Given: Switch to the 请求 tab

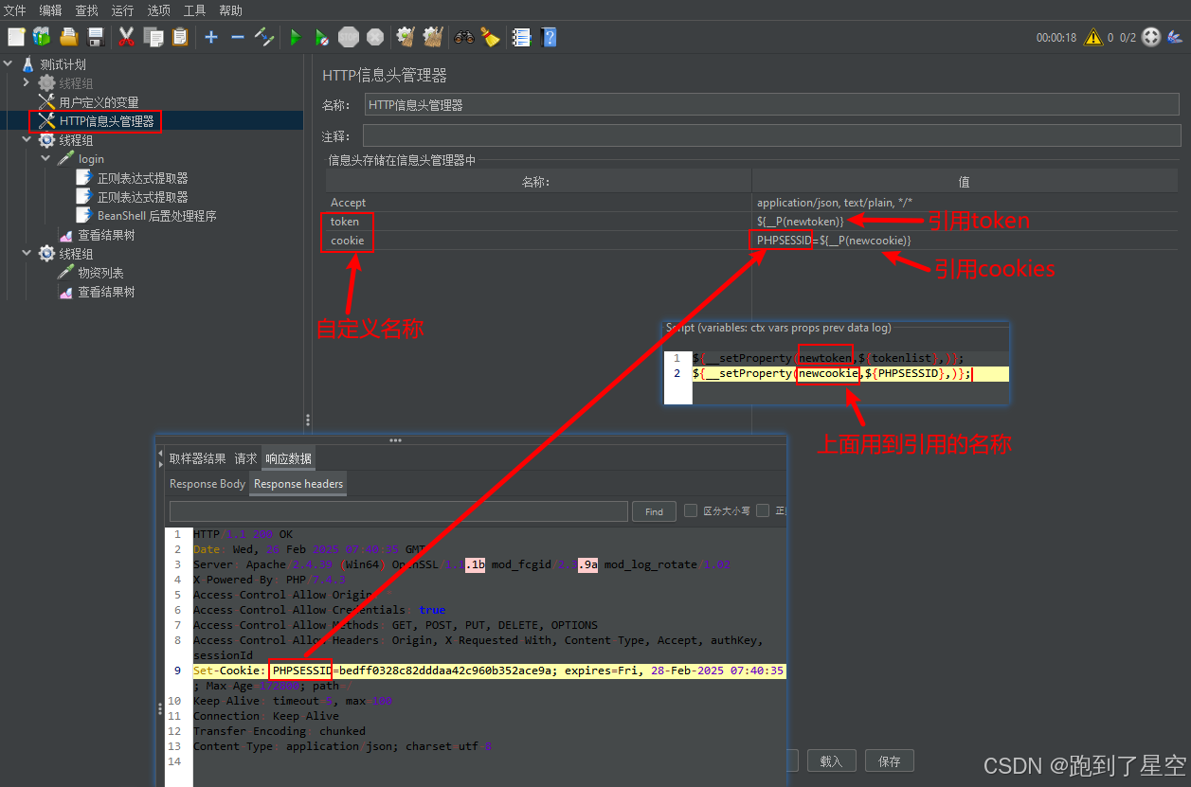Looking at the screenshot, I should pos(245,458).
